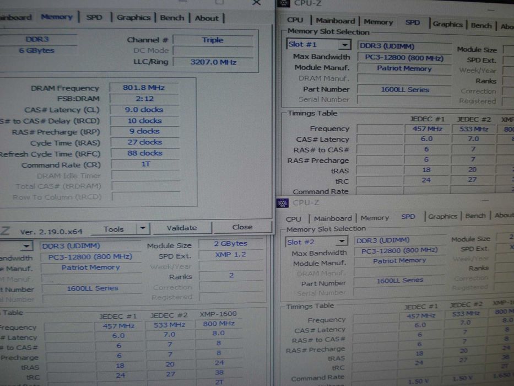The width and height of the screenshot is (514, 386).
Task: Click the SPD Ext. value XMP 1.2
Action: click(230, 255)
